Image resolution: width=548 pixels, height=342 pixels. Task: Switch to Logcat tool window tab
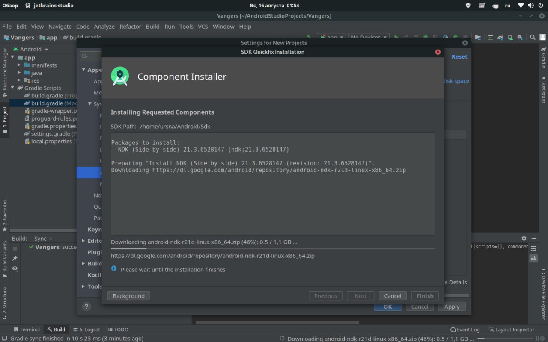click(x=86, y=330)
